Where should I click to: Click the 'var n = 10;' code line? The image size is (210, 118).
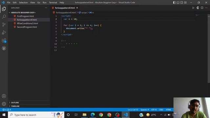(x=70, y=19)
